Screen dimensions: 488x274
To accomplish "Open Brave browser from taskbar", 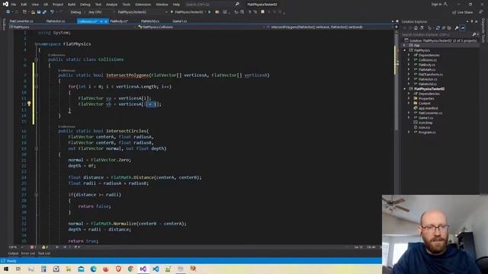I will coord(118,269).
